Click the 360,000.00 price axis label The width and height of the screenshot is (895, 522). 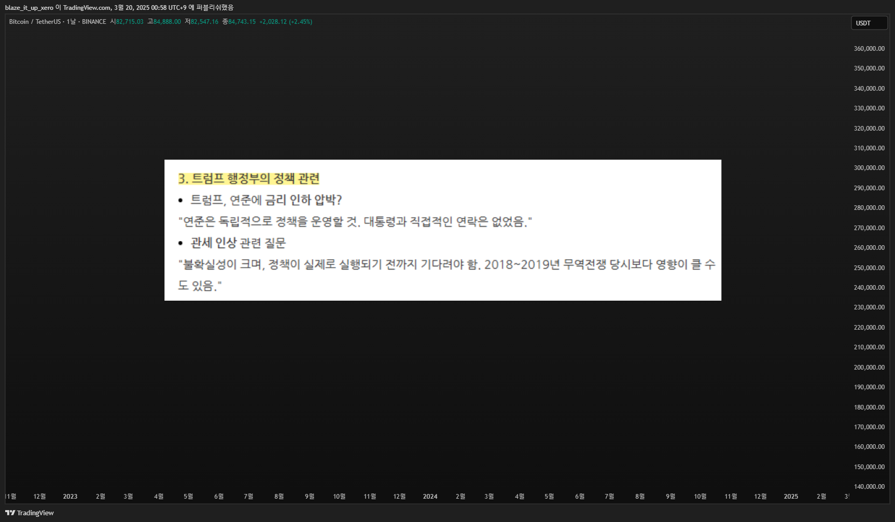click(869, 49)
